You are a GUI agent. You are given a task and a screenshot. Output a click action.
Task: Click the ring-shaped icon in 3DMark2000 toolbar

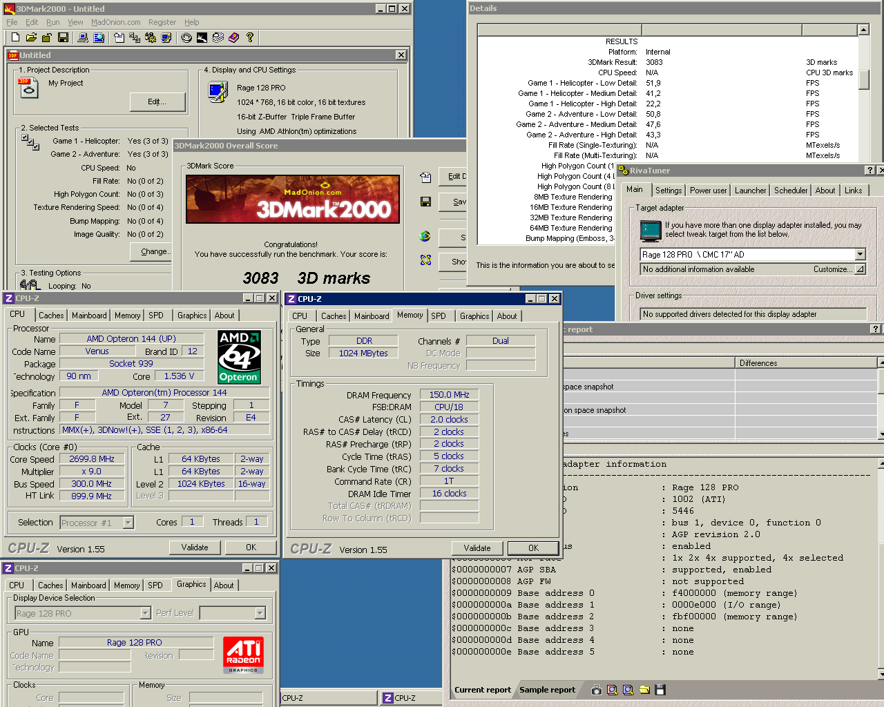click(x=186, y=37)
